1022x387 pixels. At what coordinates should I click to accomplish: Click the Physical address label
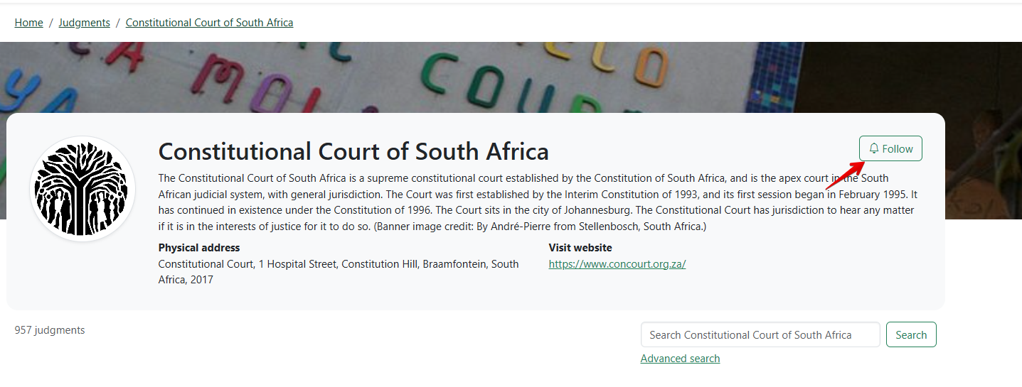point(199,248)
